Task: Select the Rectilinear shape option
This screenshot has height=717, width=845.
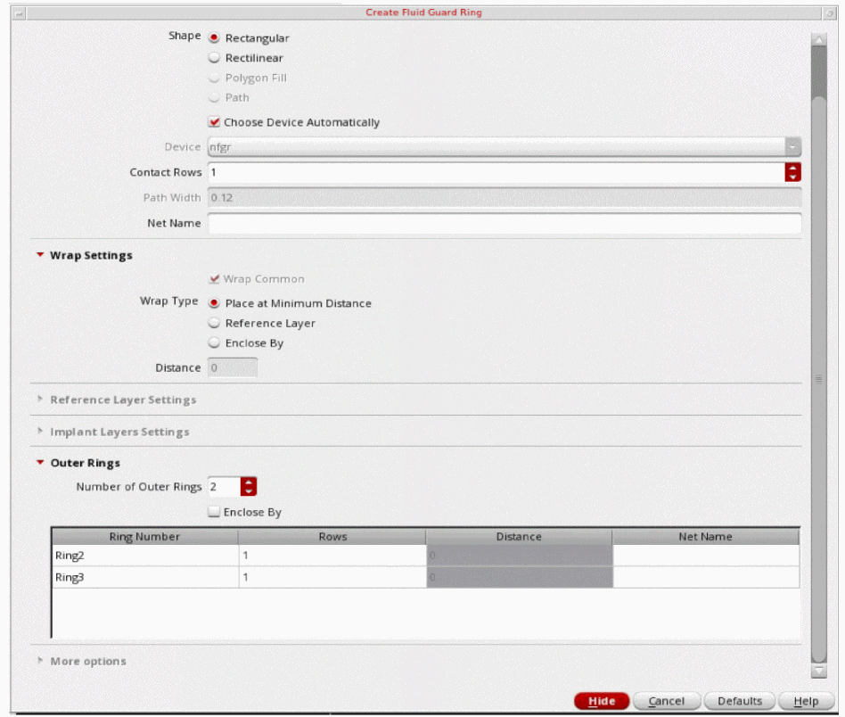Action: coord(214,58)
